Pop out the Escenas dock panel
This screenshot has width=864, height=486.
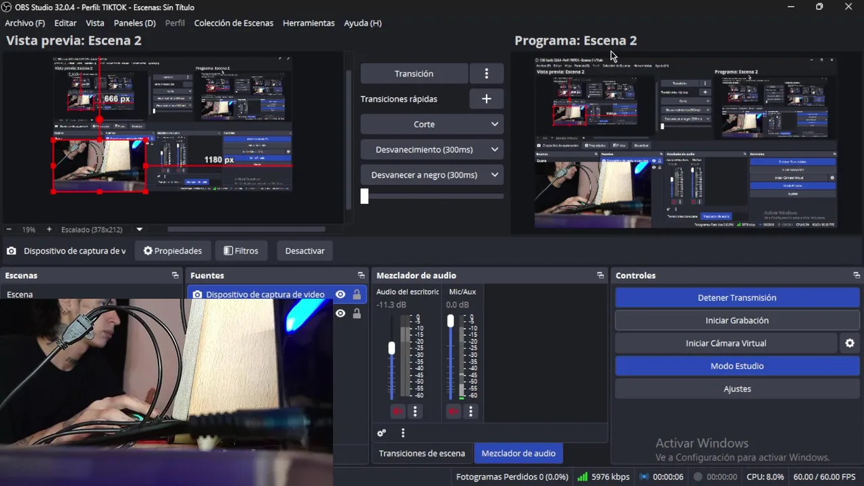click(175, 275)
